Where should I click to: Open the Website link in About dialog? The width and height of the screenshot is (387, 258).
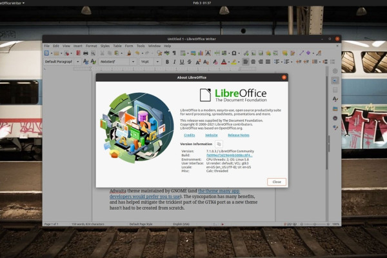pyautogui.click(x=212, y=135)
